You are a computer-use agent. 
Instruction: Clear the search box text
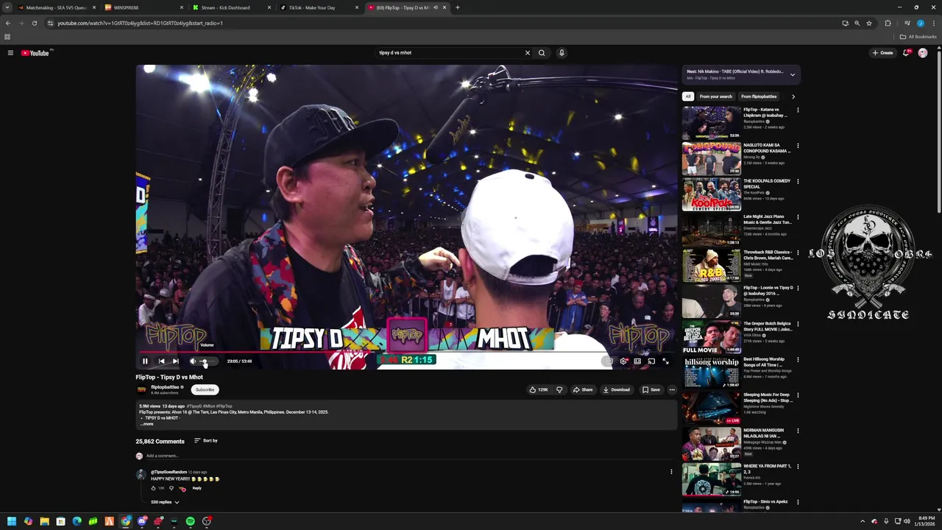pyautogui.click(x=527, y=53)
